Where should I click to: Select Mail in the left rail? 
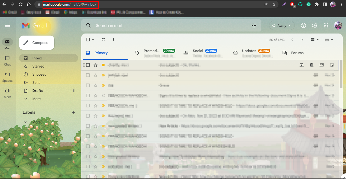coord(7,45)
